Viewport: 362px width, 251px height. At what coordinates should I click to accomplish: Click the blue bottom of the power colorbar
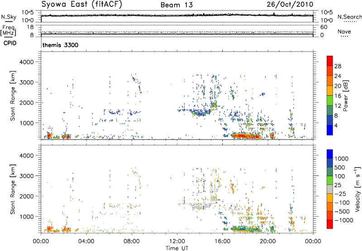pos(330,130)
